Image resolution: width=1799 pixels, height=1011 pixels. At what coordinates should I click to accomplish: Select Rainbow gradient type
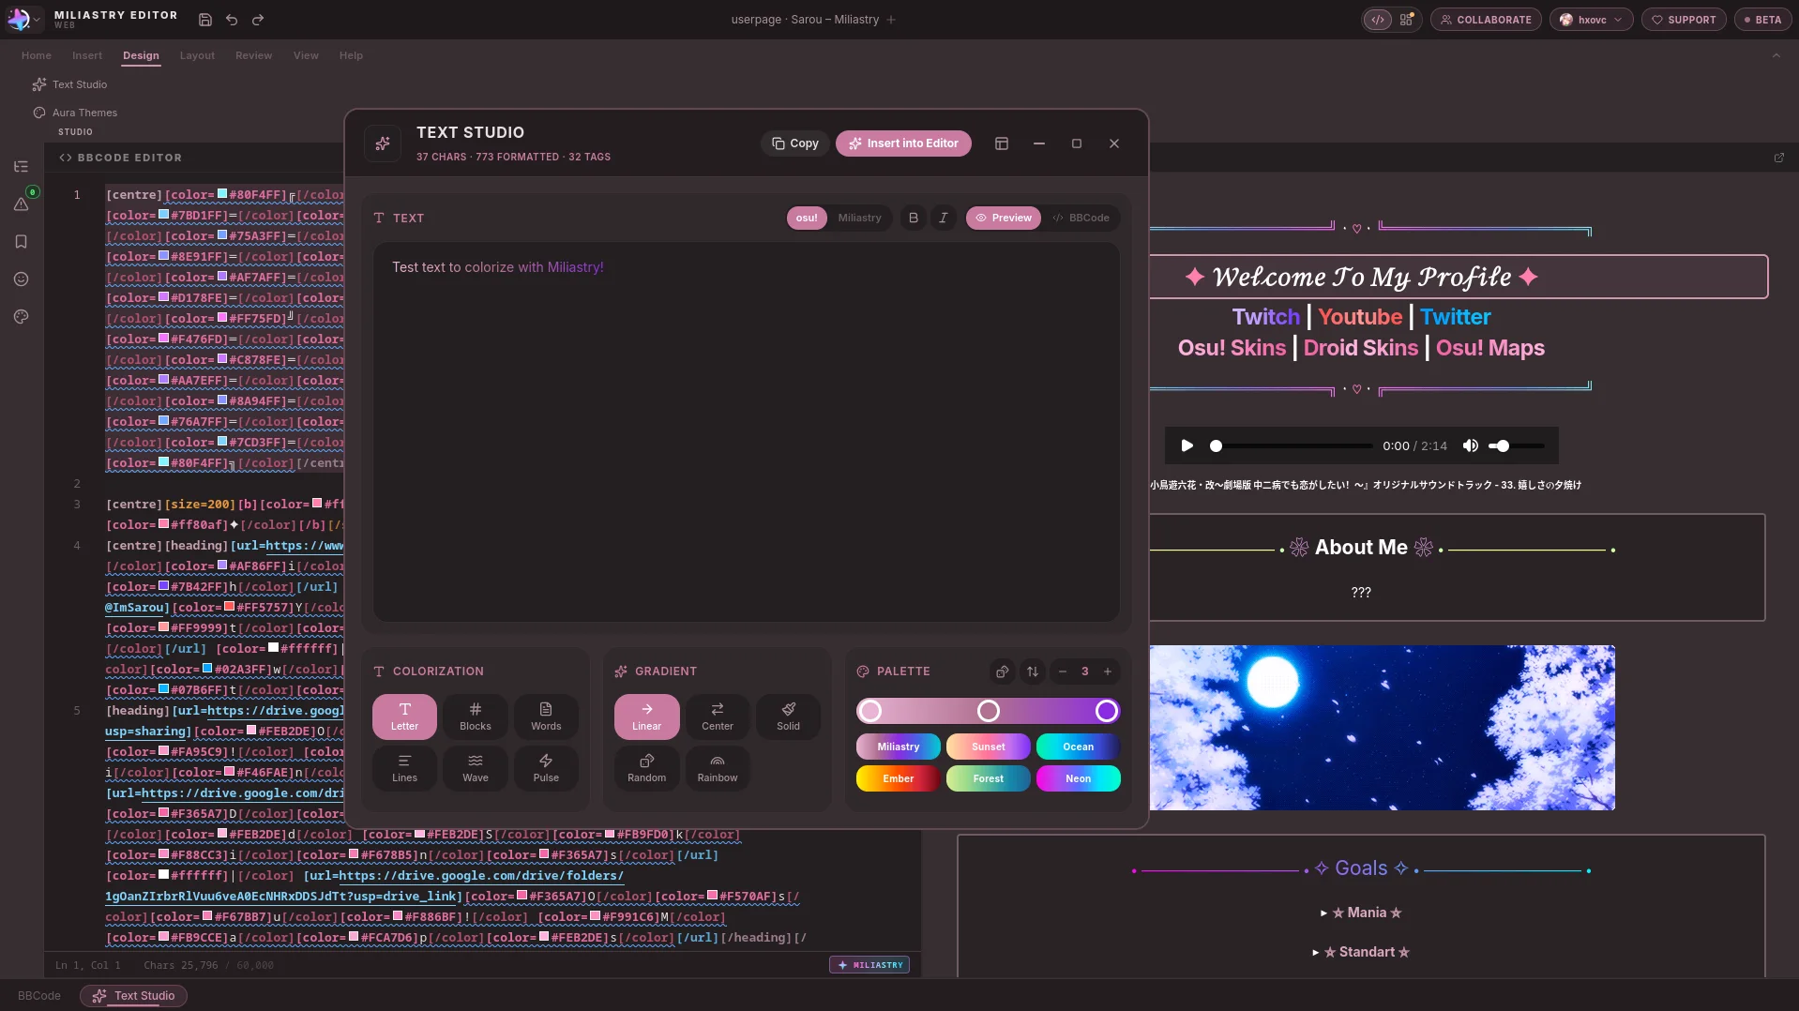click(x=718, y=768)
